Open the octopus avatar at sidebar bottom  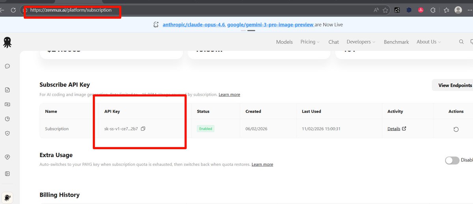(7, 198)
